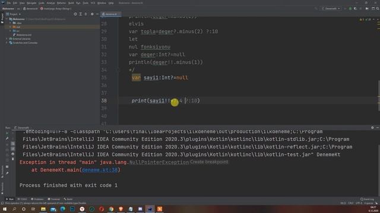Click the green Debug bug icon
Viewport: 380px width, 213px height.
(x=350, y=8)
